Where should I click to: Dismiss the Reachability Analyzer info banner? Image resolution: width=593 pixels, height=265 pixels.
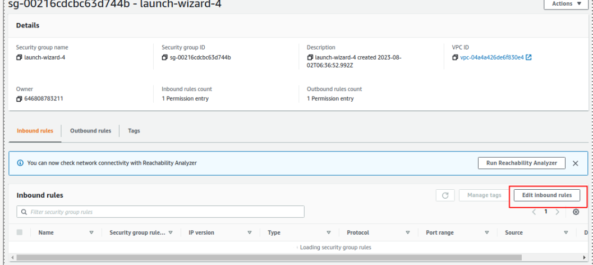575,163
